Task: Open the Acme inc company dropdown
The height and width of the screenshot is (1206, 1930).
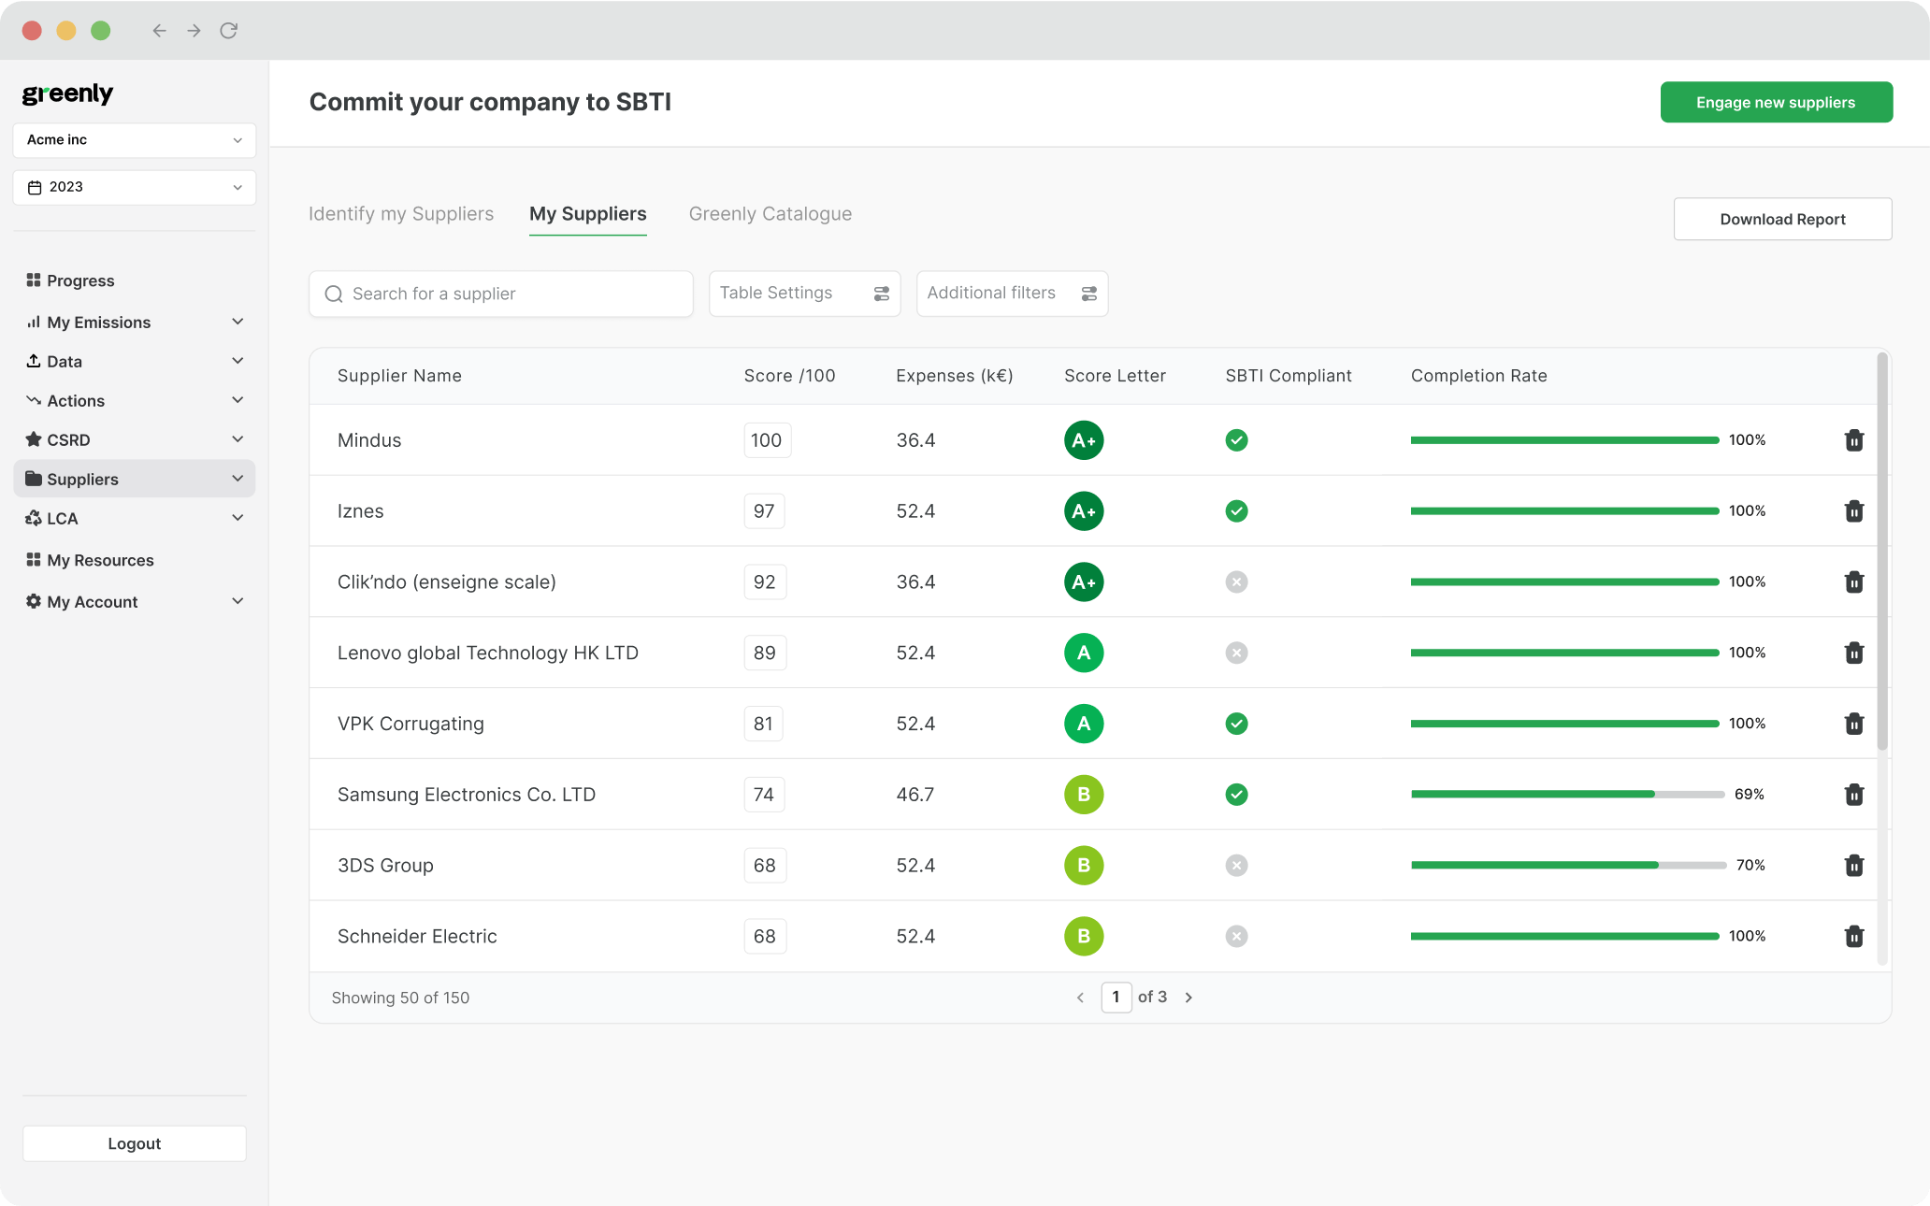Action: (135, 140)
